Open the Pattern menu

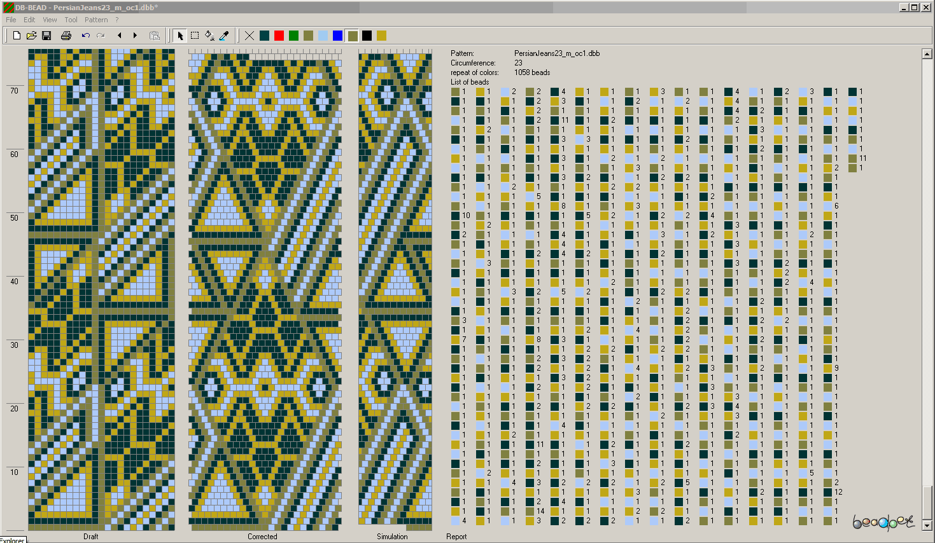point(96,20)
